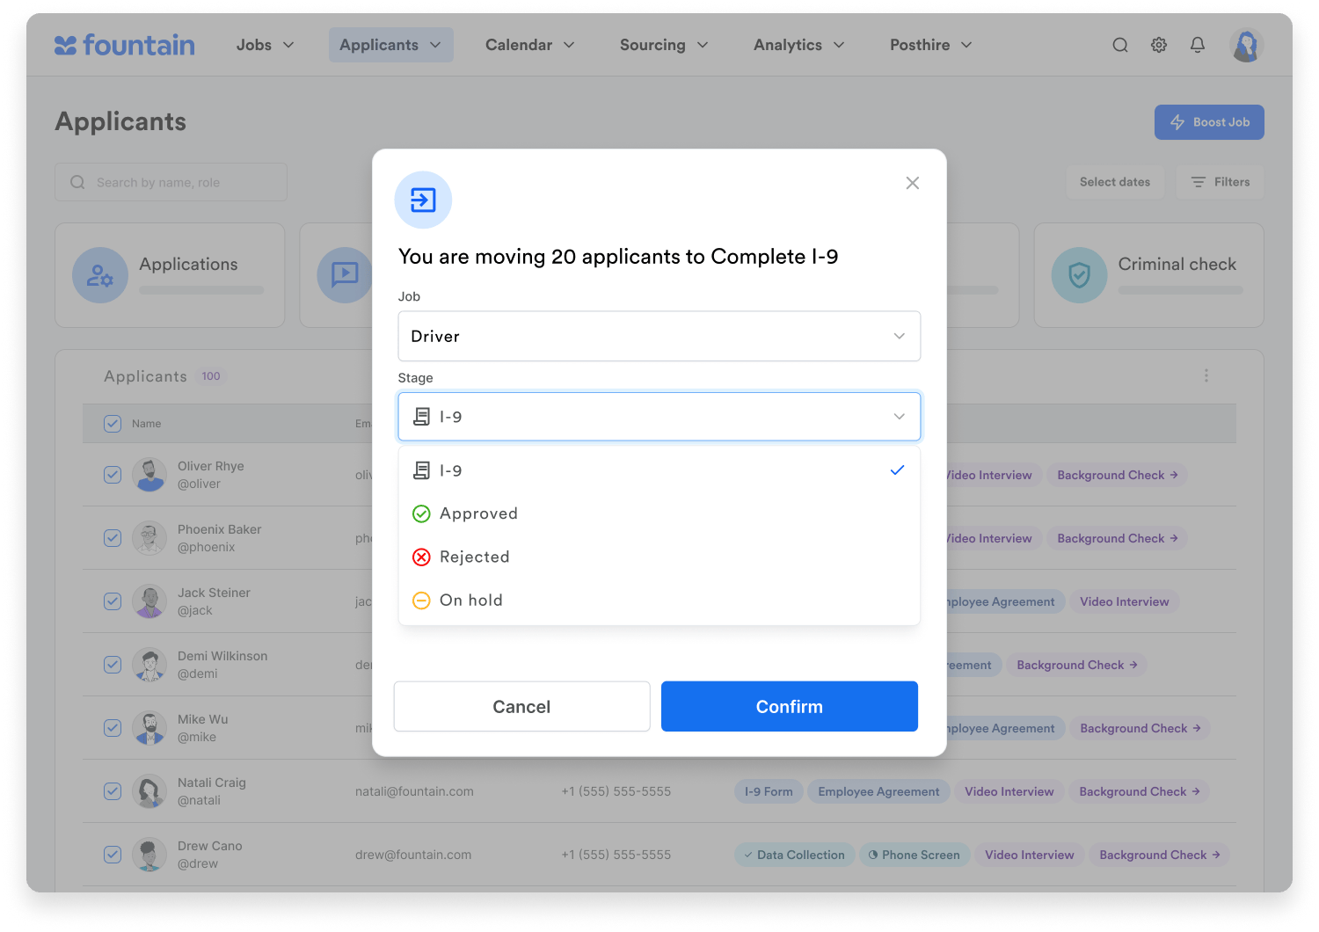Uncheck the Oliver Rhye checkbox
Image resolution: width=1319 pixels, height=932 pixels.
click(x=113, y=475)
